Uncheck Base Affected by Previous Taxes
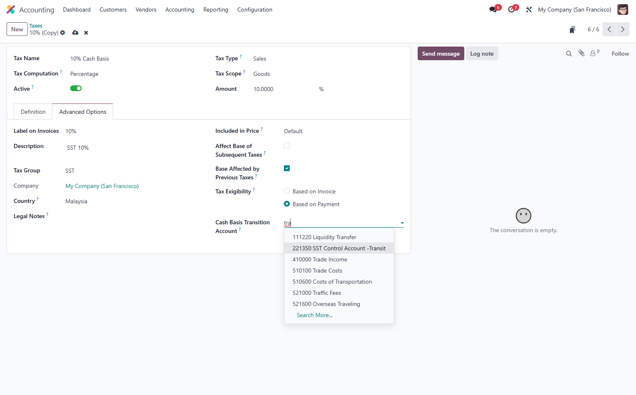 pos(287,168)
